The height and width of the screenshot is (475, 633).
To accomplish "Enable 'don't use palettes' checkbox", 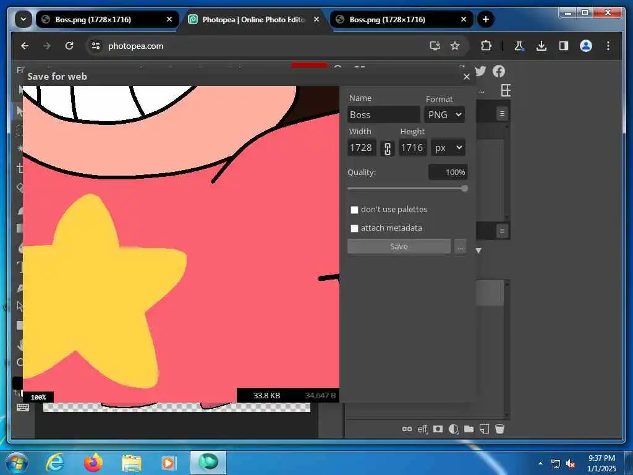I will pos(354,210).
